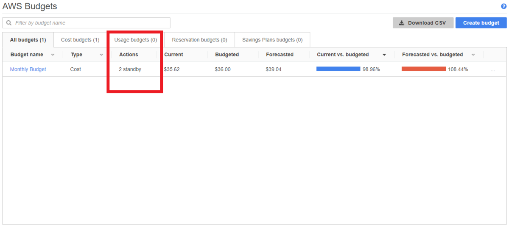Image resolution: width=509 pixels, height=226 pixels.
Task: Switch to Usage budgets (0) tab
Action: click(x=136, y=40)
